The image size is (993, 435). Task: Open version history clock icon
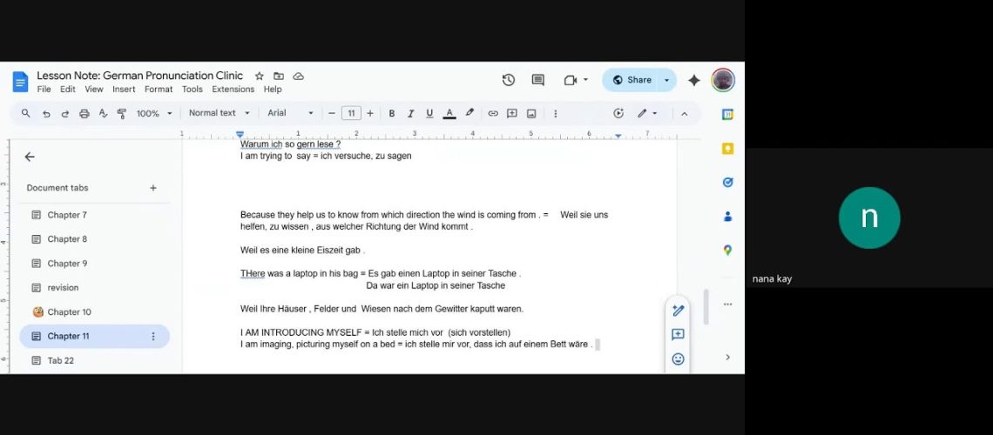click(x=509, y=80)
